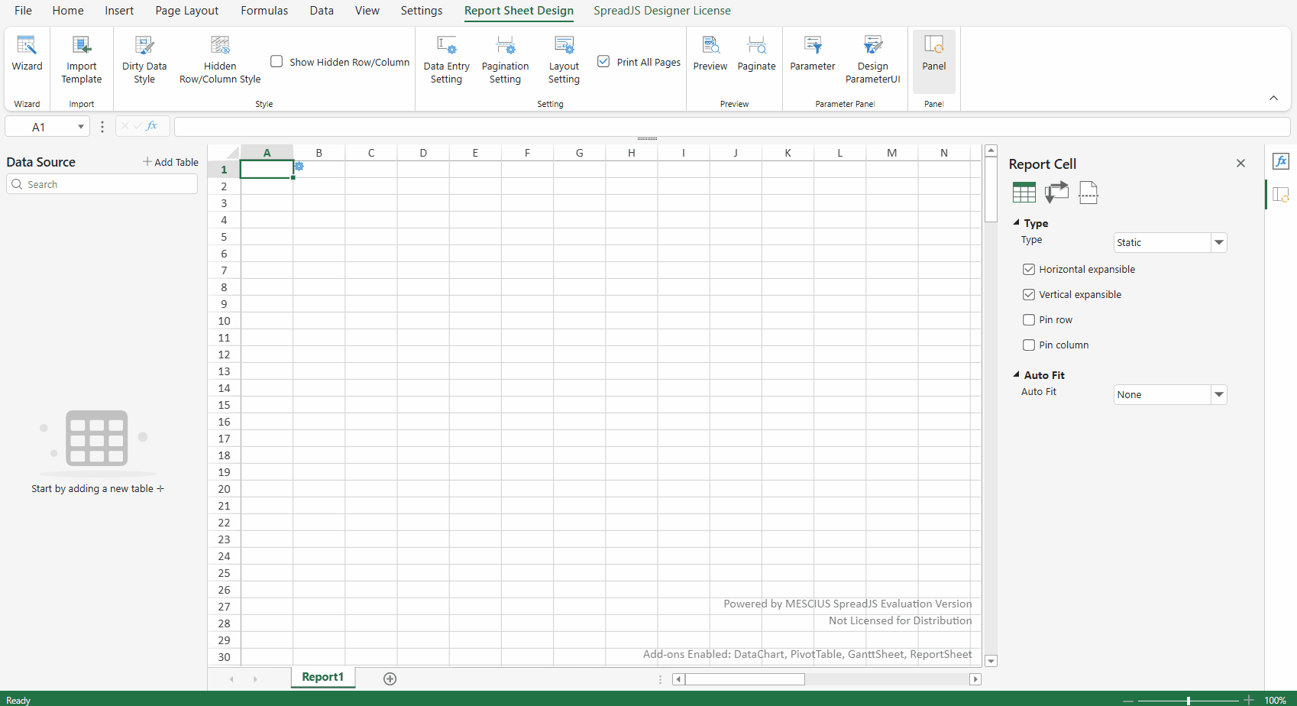1297x706 pixels.
Task: Preview the report sheet
Action: (710, 53)
